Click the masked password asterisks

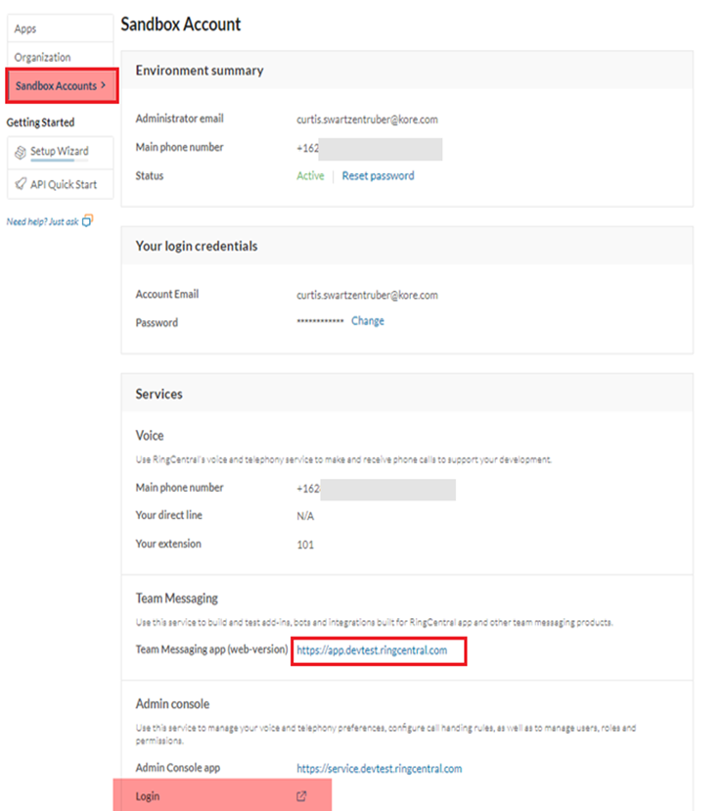pos(320,321)
